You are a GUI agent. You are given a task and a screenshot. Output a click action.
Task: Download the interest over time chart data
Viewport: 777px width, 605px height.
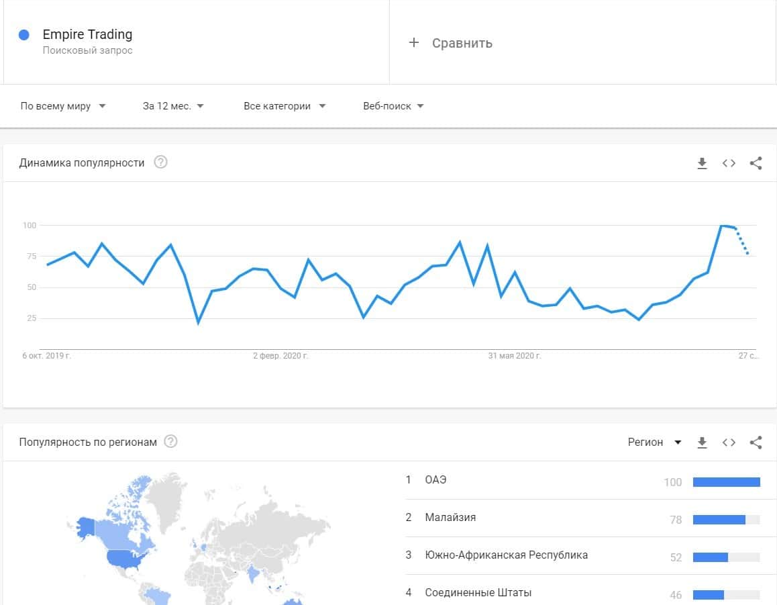tap(702, 163)
